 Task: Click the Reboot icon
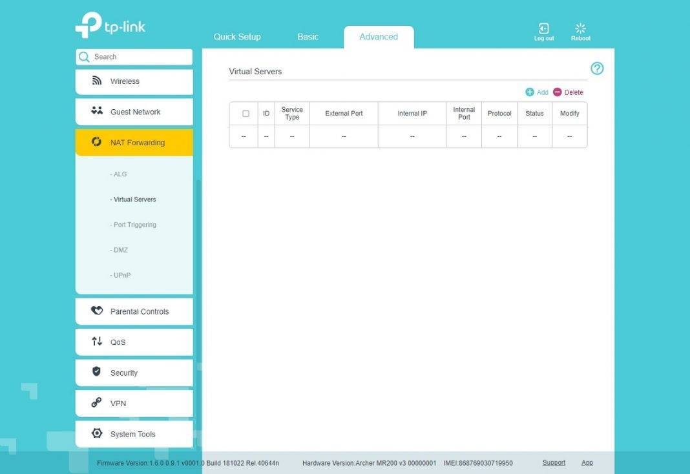[x=580, y=28]
